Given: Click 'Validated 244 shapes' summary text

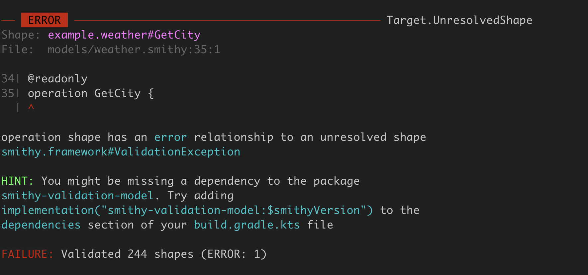Looking at the screenshot, I should [x=127, y=254].
